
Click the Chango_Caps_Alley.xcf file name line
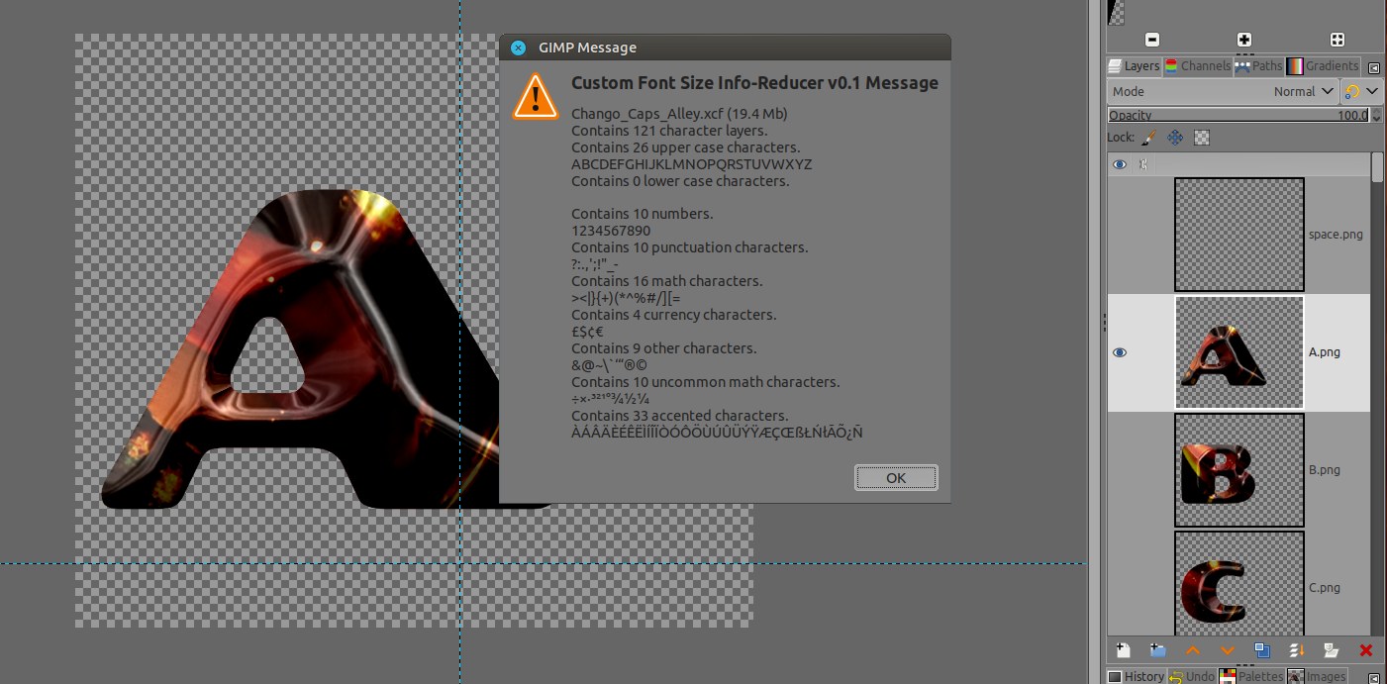[x=679, y=114]
